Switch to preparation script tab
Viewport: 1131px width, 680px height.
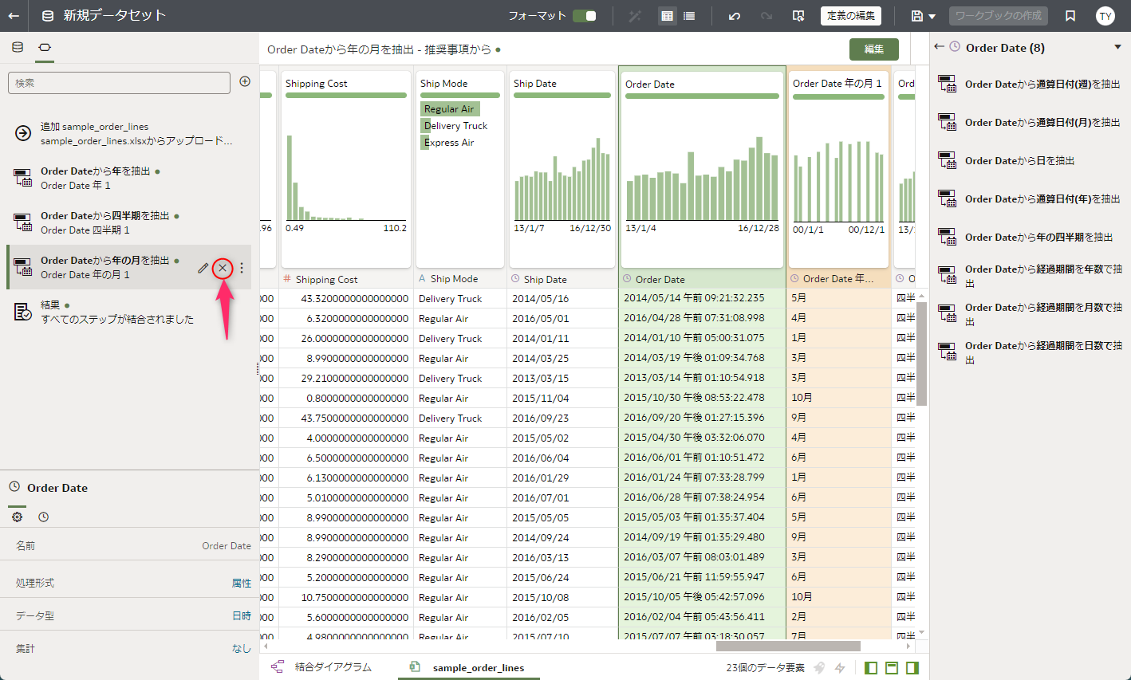(45, 47)
